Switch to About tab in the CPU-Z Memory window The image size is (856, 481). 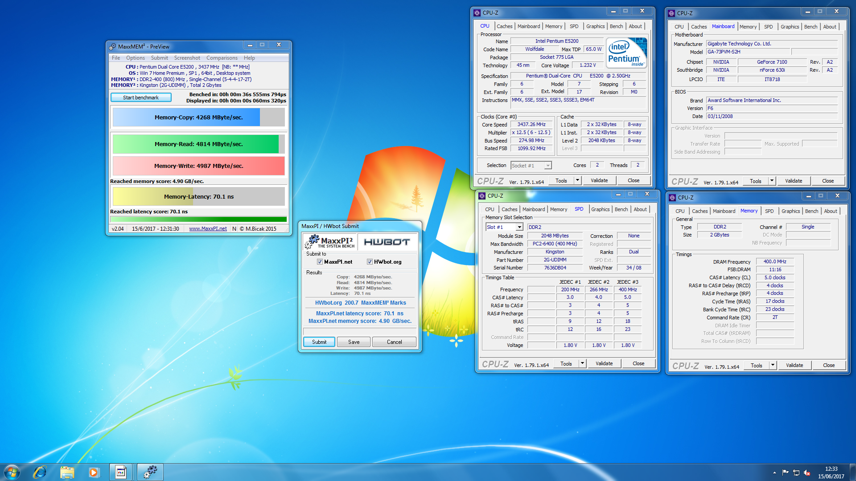point(831,211)
